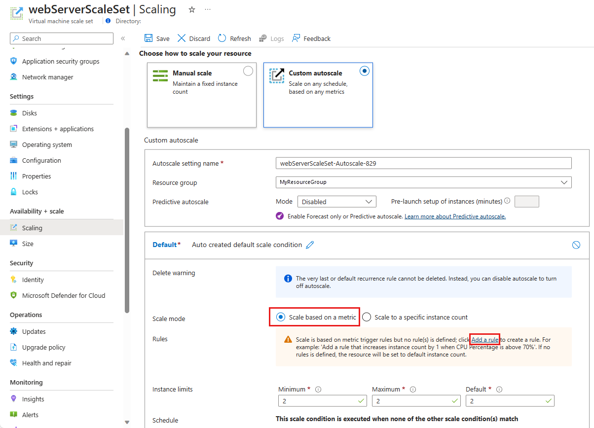
Task: Click the disable scale condition circle icon
Action: click(576, 245)
